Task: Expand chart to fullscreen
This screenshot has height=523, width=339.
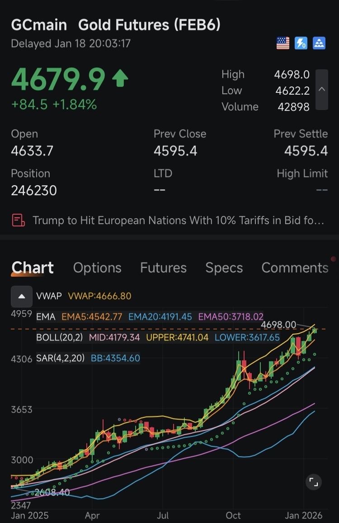Action: [x=314, y=483]
